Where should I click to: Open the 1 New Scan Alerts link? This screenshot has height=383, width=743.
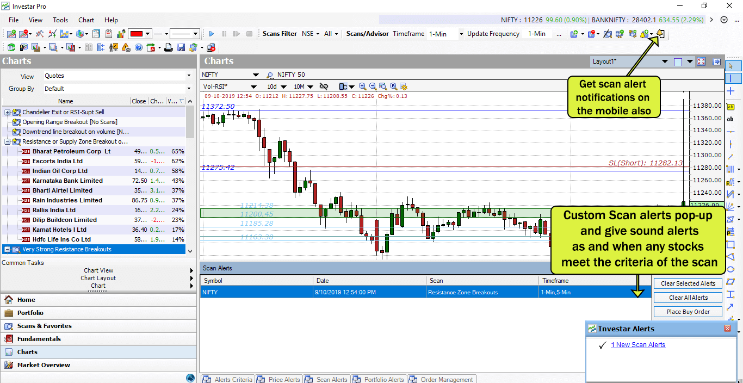pos(637,345)
